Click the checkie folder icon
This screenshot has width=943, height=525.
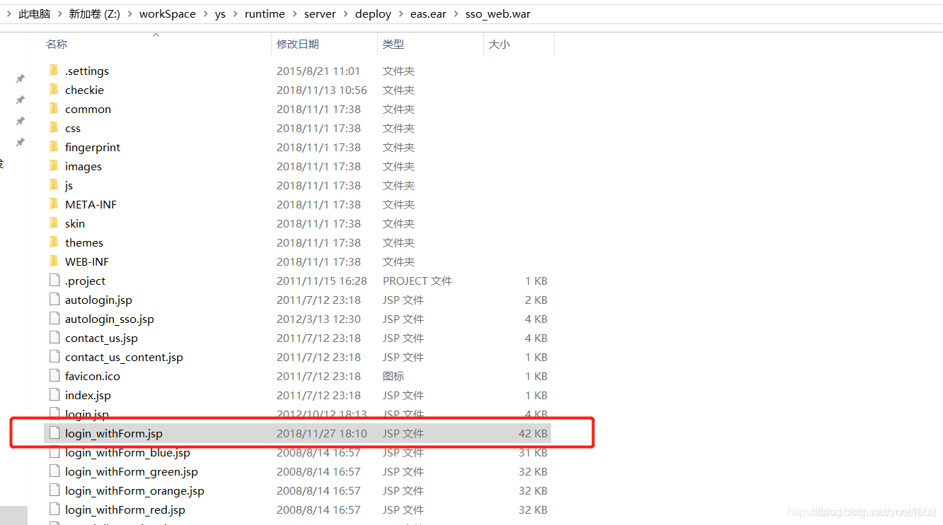[x=54, y=90]
